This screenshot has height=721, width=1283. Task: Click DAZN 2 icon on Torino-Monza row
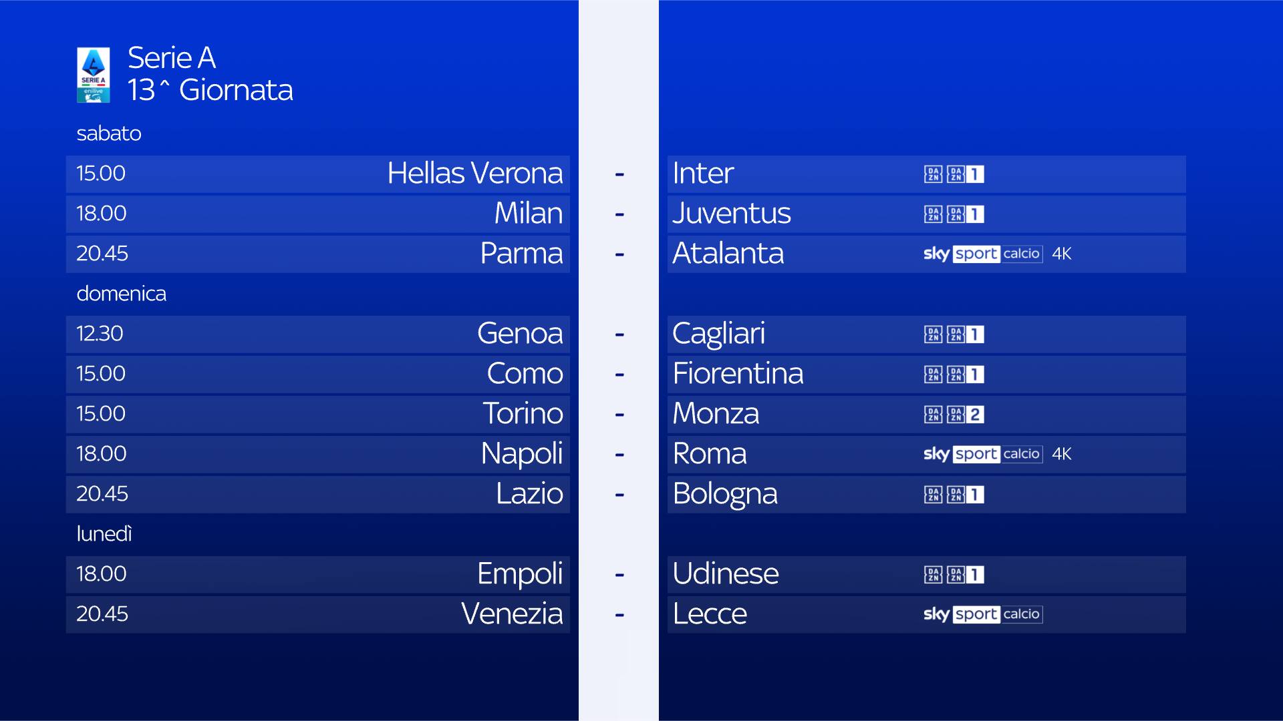pos(965,415)
